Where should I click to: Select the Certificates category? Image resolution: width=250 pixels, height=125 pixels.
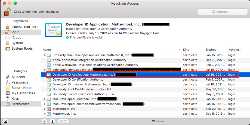[20, 104]
